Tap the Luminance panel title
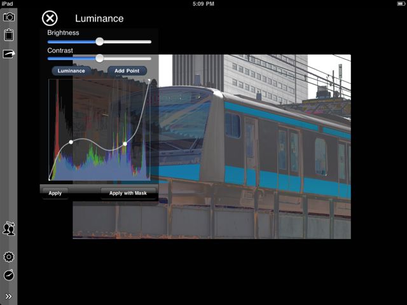 99,18
